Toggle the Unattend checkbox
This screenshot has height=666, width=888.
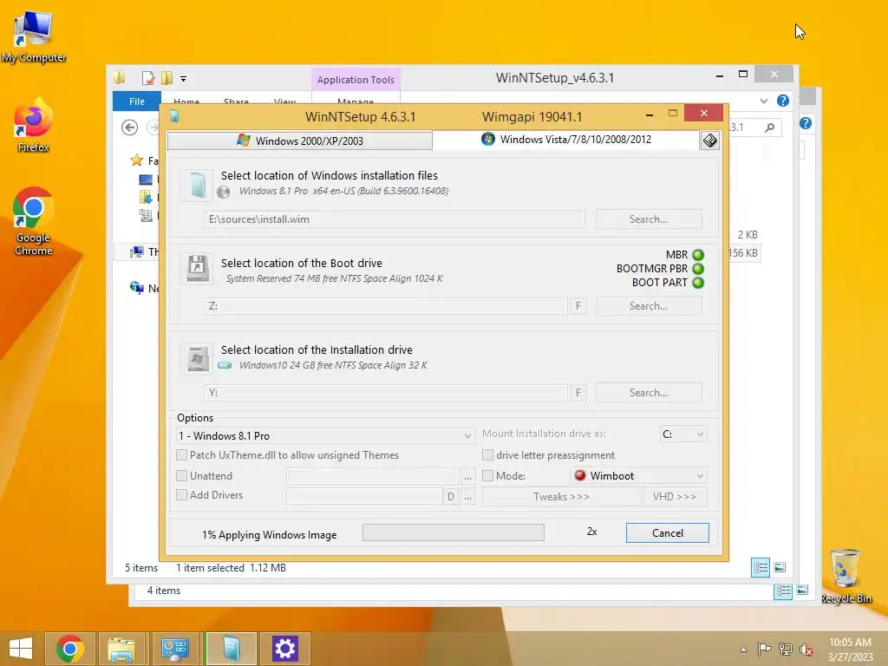coord(182,476)
